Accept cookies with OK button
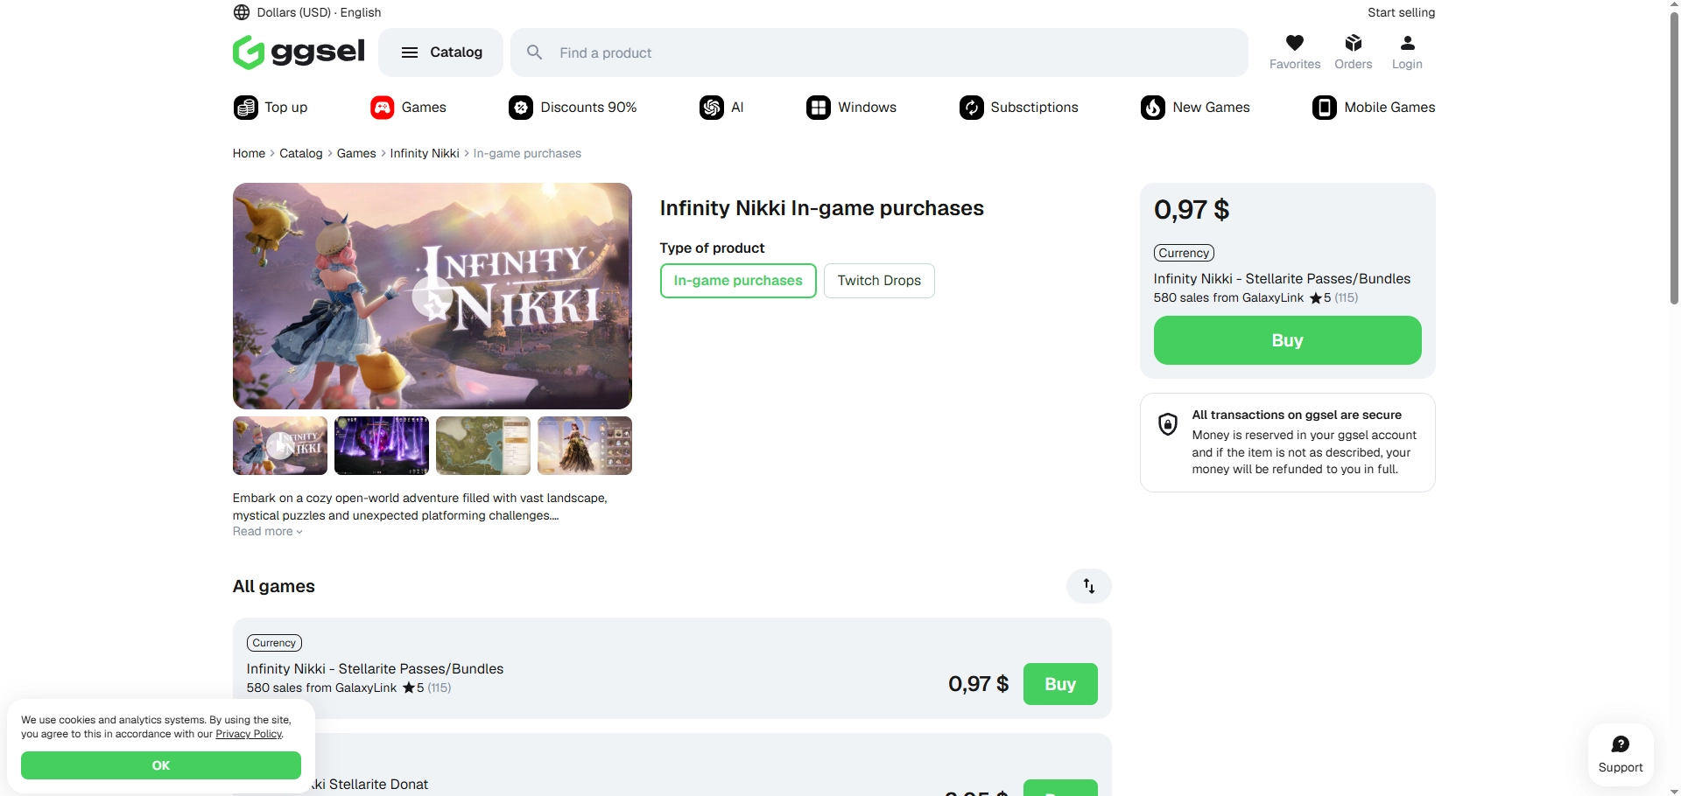The width and height of the screenshot is (1681, 796). click(161, 765)
